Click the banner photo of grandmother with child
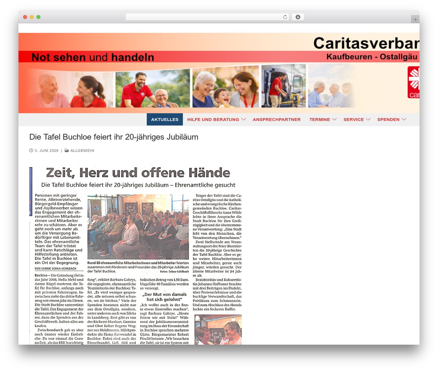The width and height of the screenshot is (438, 371). (226, 87)
